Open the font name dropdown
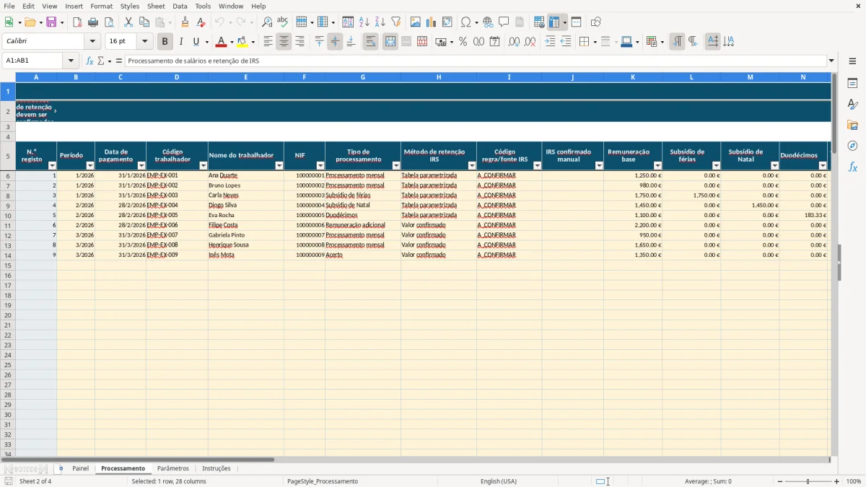This screenshot has height=487, width=866. tap(92, 42)
